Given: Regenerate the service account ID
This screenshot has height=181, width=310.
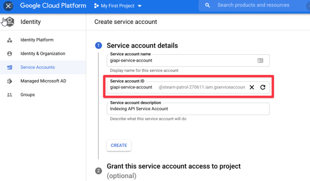Looking at the screenshot, I should pos(263,87).
